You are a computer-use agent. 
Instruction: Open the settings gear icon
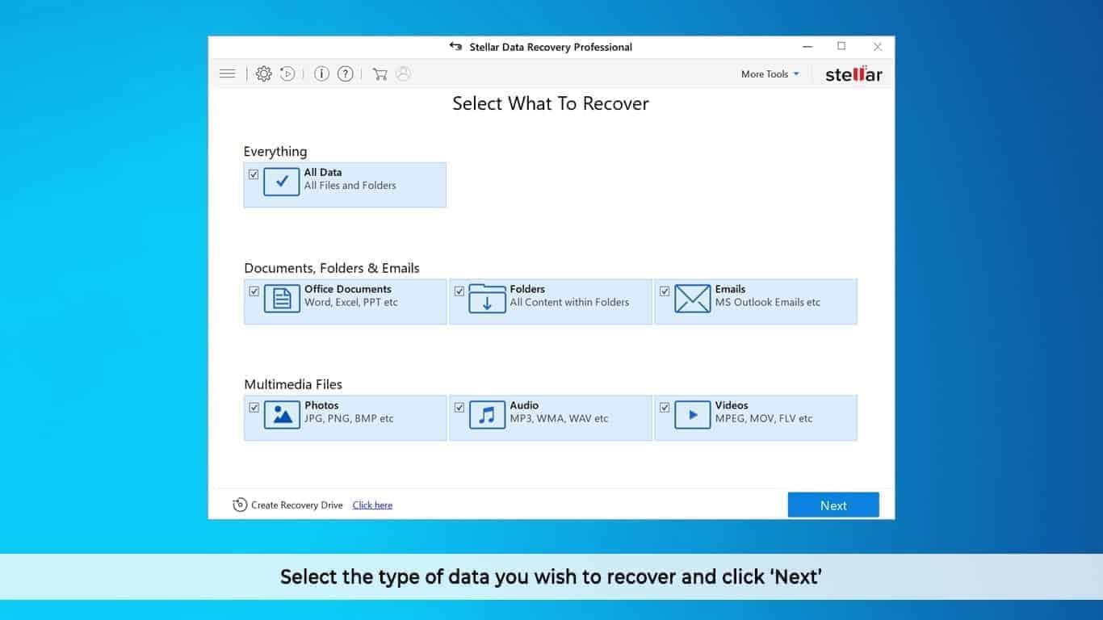[x=263, y=73]
